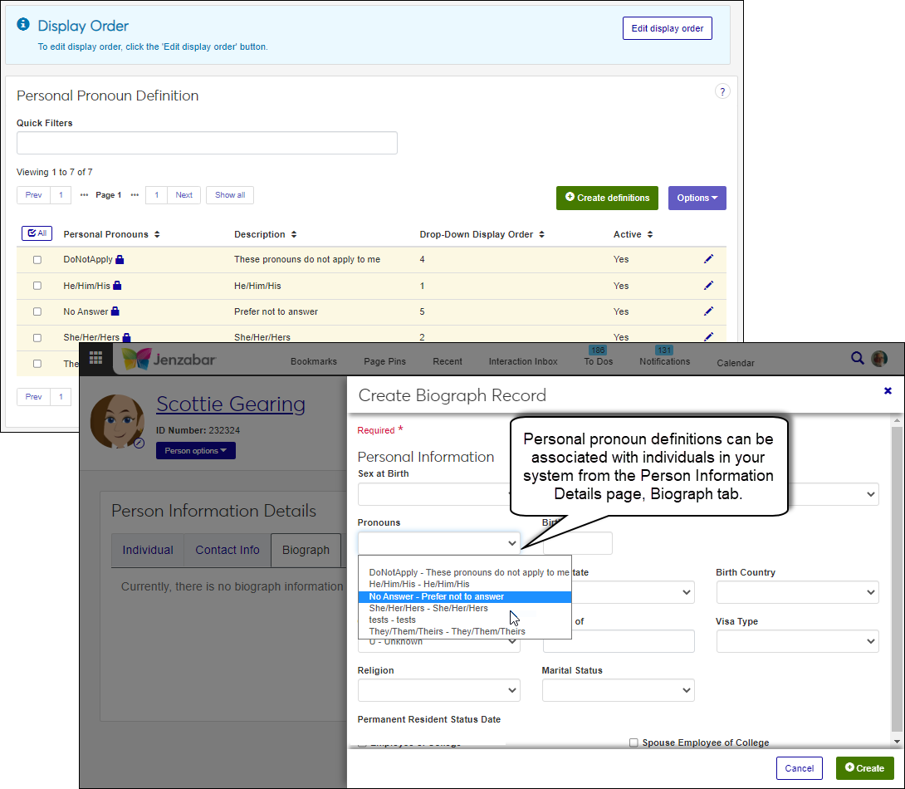This screenshot has height=789, width=905.
Task: Click the green Create definitions button
Action: 607,198
